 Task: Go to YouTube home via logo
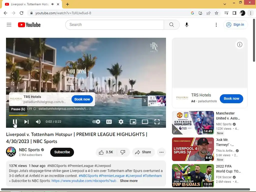[x=29, y=25]
